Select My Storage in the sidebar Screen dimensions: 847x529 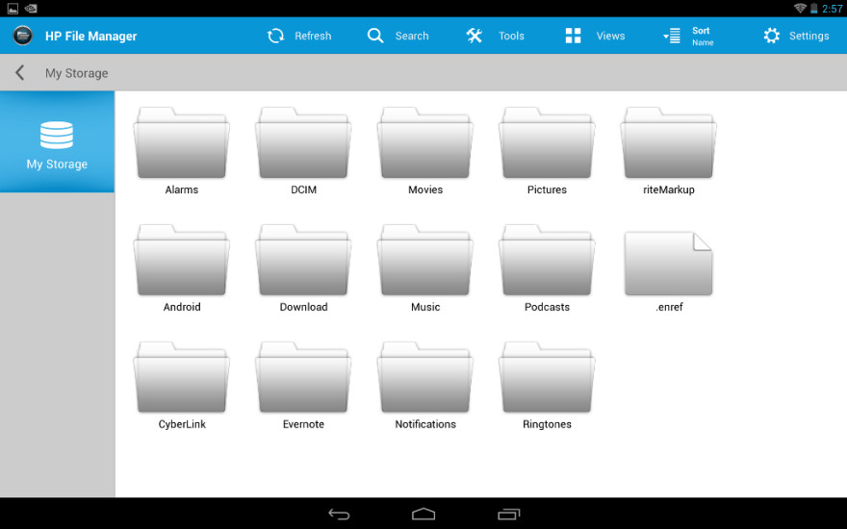[57, 142]
